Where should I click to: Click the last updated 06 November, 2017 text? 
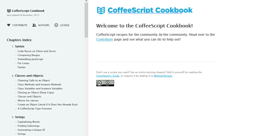point(23,15)
